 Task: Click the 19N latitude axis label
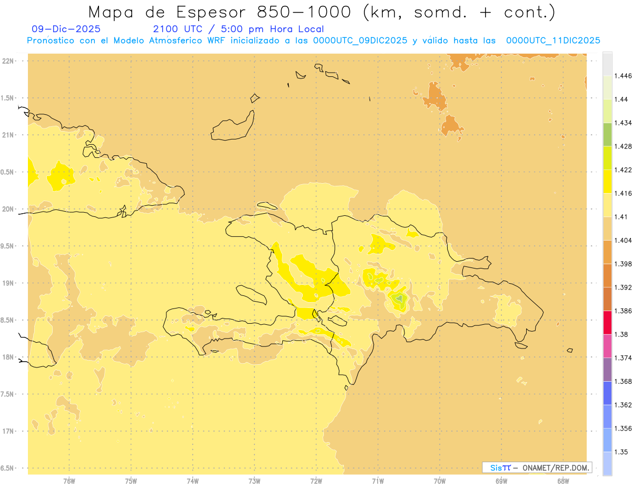[7, 283]
